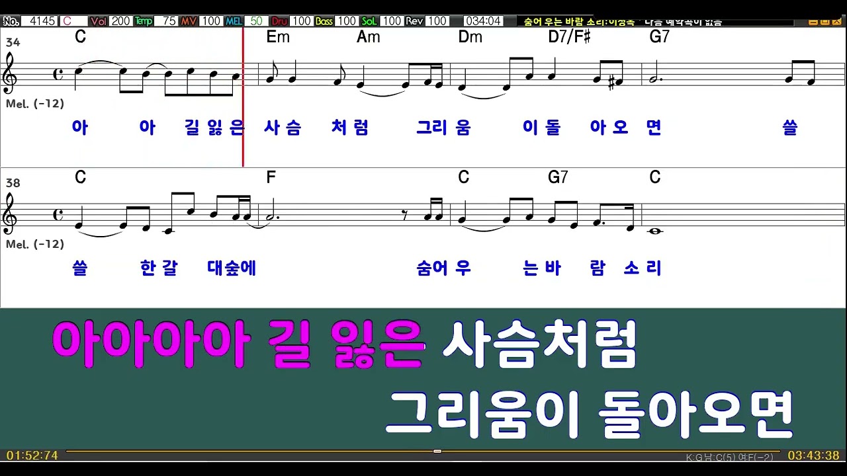Viewport: 847px width, 476px height.
Task: Click the red playhead line on score
Action: pyautogui.click(x=243, y=97)
